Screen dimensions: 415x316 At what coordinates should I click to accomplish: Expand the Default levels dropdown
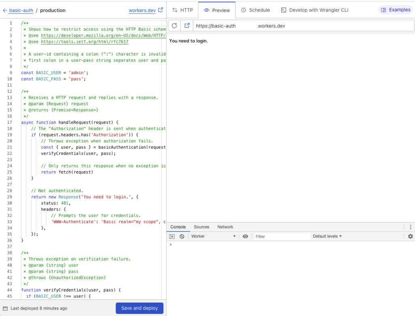pyautogui.click(x=327, y=236)
